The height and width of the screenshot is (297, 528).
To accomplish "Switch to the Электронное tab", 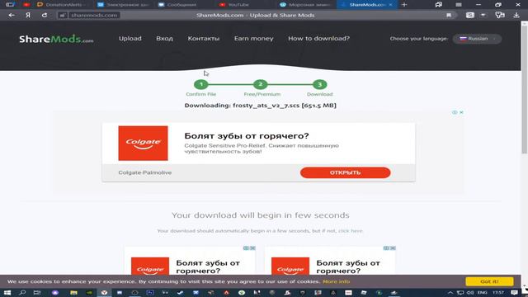I will coord(123,5).
